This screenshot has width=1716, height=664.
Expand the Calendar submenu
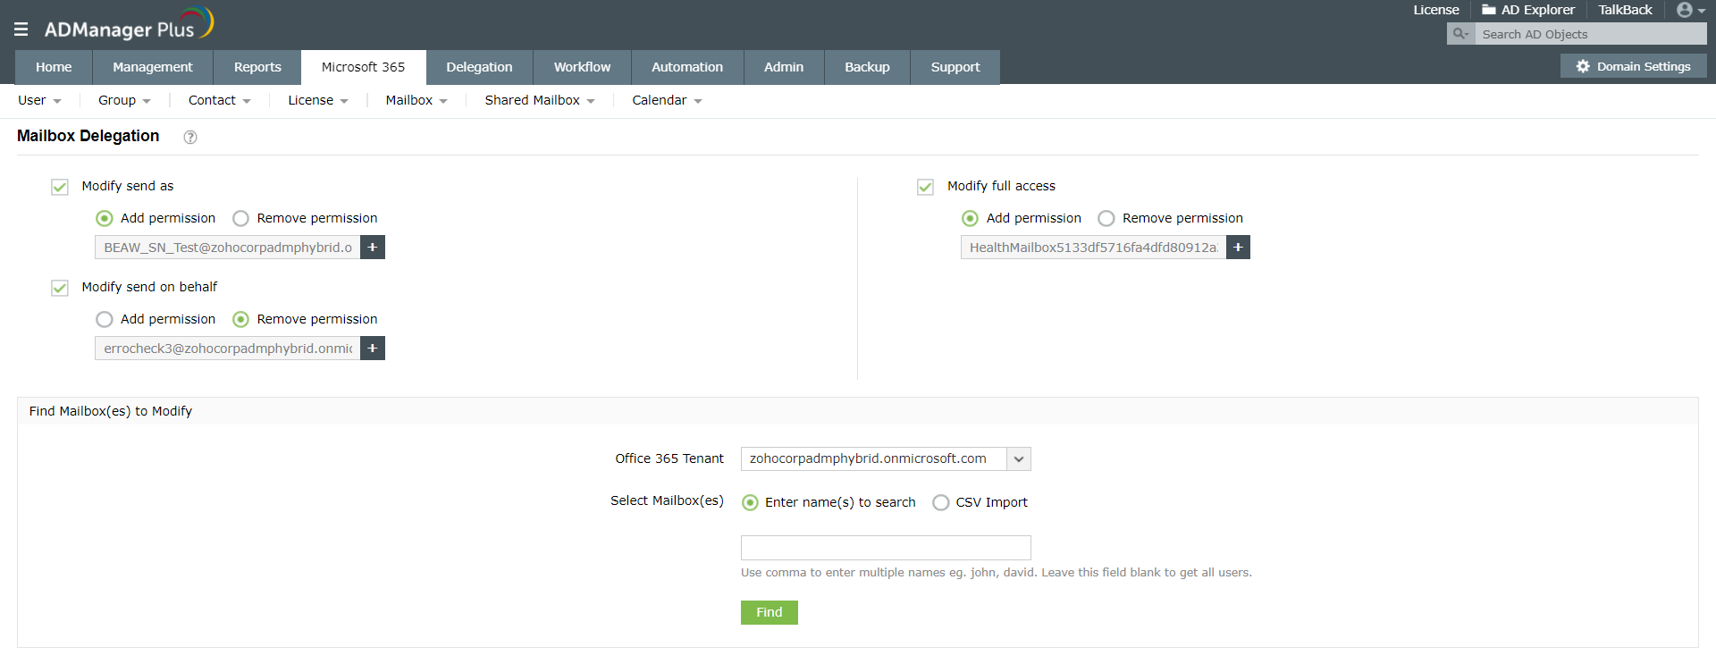point(667,100)
